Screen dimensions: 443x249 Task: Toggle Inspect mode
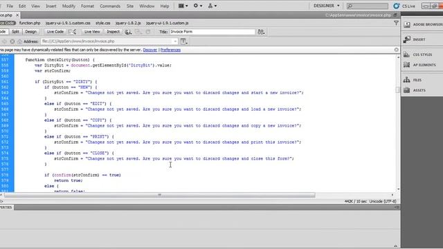click(x=113, y=32)
